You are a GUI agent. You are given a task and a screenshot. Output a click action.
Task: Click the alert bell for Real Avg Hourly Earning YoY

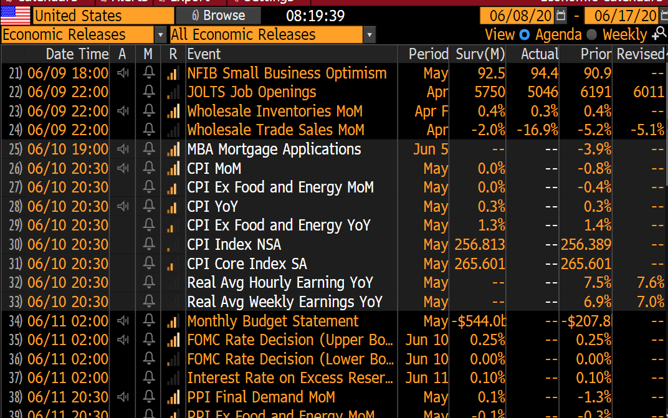click(149, 282)
